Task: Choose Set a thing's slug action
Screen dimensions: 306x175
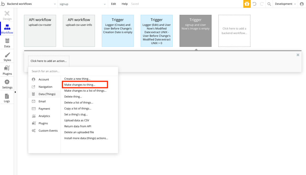Action: [x=76, y=115]
